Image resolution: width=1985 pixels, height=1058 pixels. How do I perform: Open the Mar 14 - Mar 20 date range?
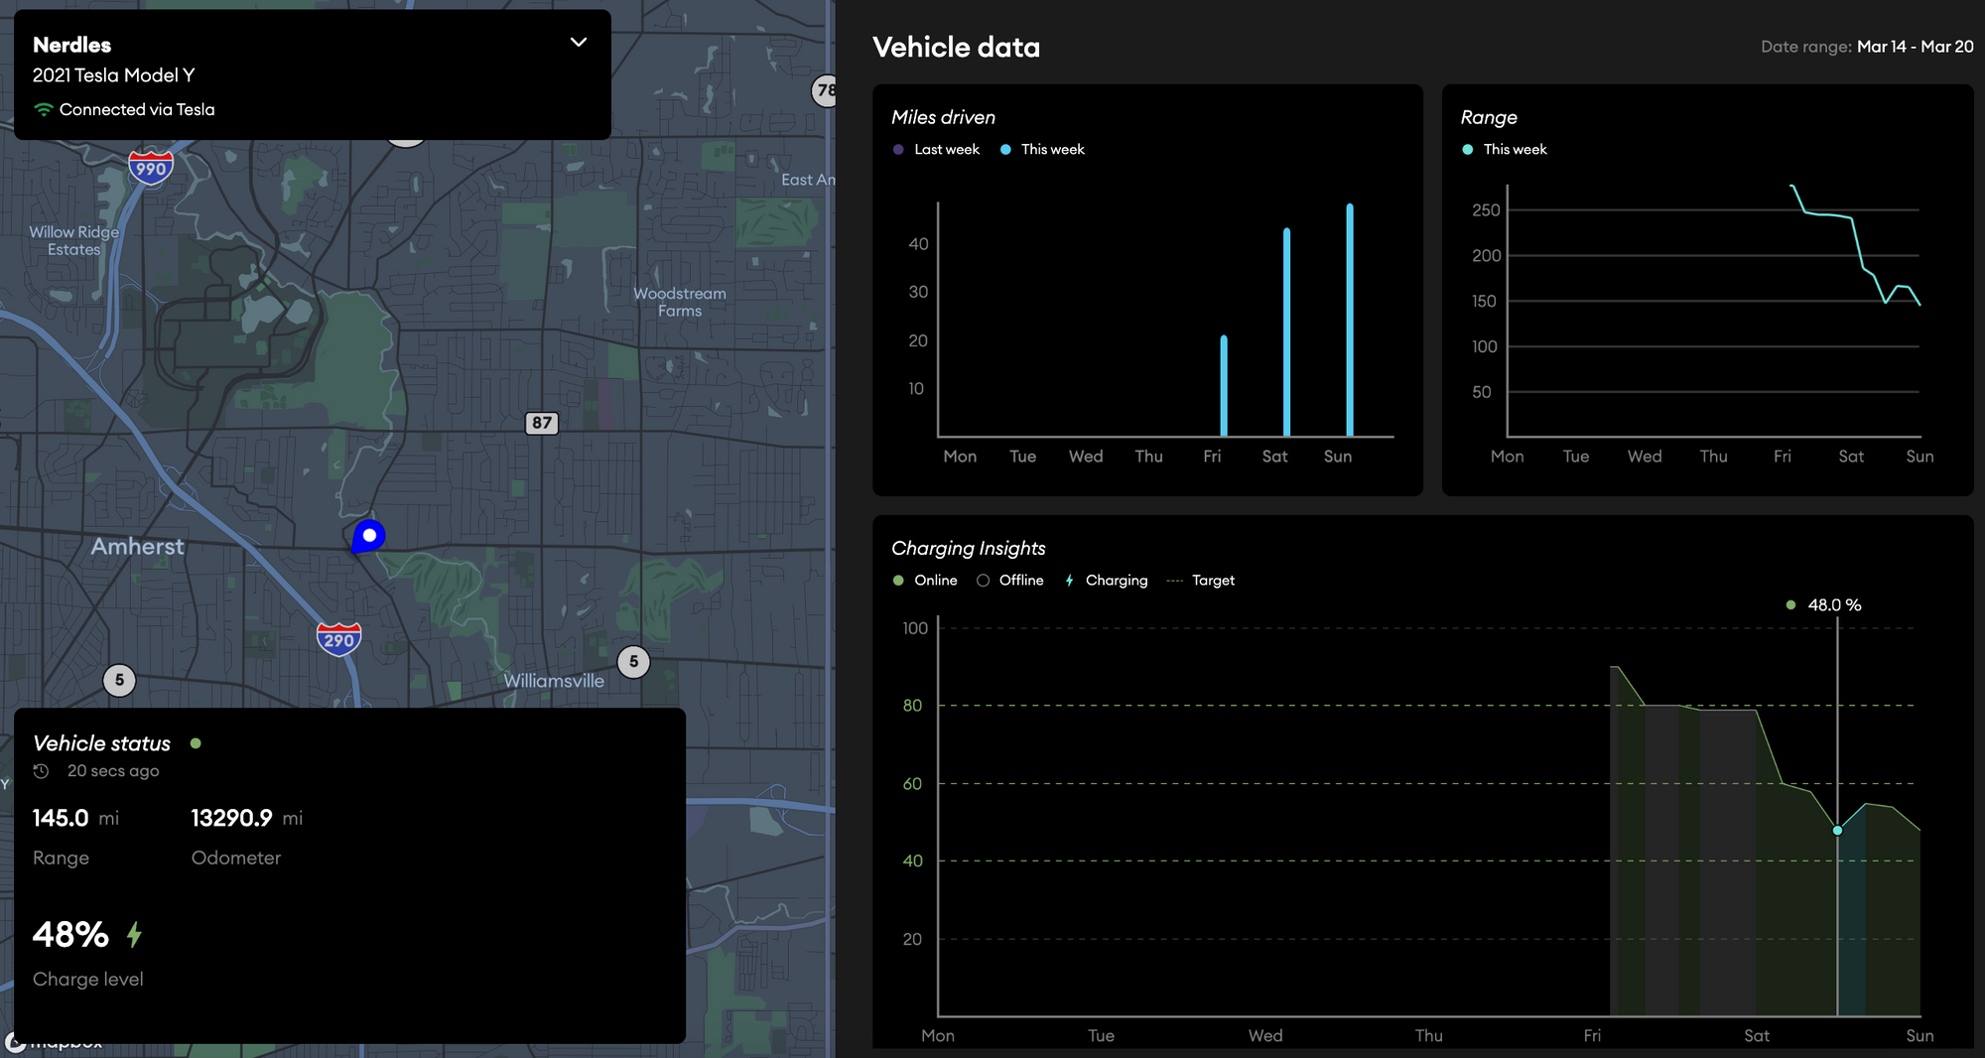coord(1915,47)
